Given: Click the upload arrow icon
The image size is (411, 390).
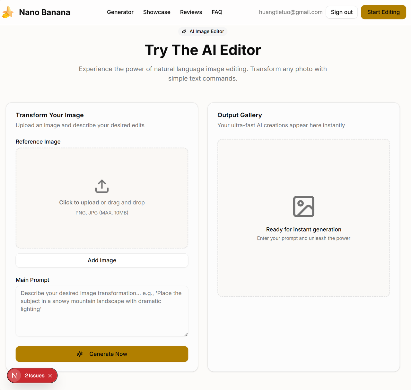Looking at the screenshot, I should click(x=102, y=186).
